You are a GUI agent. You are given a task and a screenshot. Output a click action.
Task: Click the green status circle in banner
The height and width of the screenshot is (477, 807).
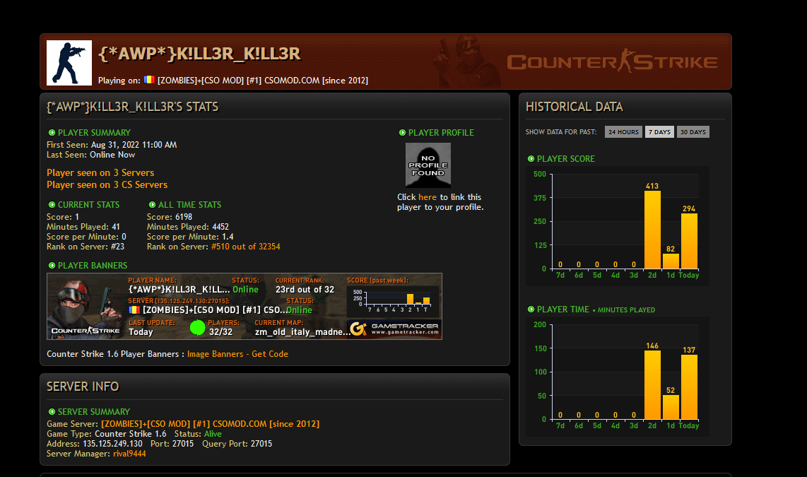tap(198, 327)
